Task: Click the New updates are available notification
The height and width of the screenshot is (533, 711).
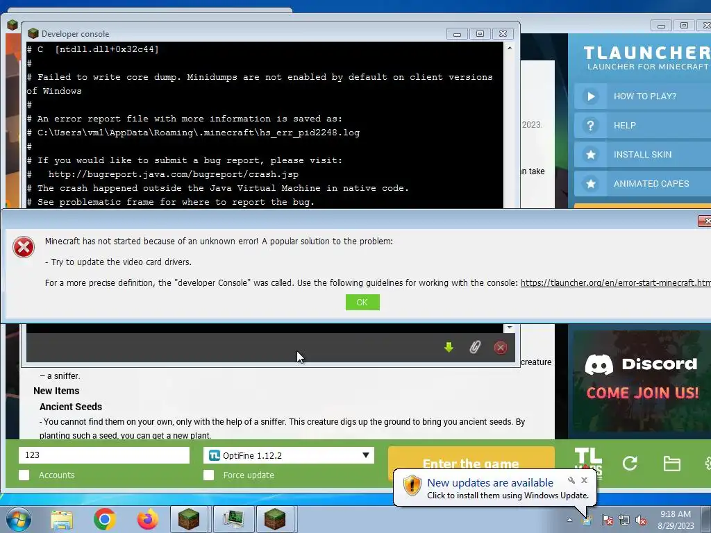Action: coord(494,488)
